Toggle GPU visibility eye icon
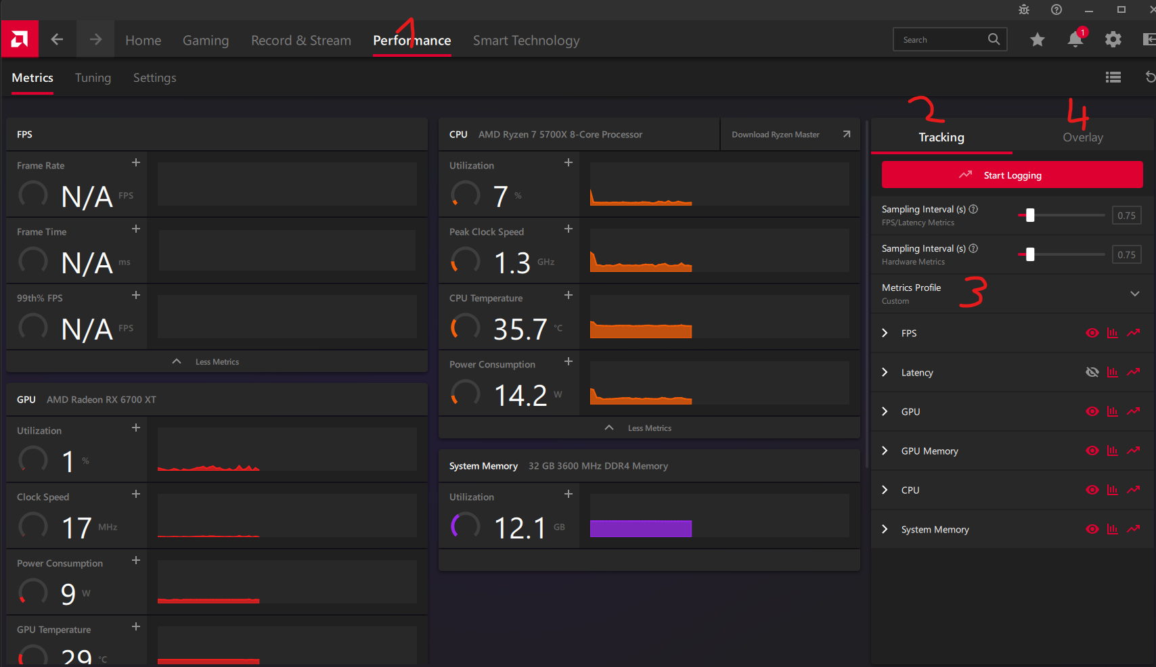This screenshot has height=667, width=1156. (1092, 411)
